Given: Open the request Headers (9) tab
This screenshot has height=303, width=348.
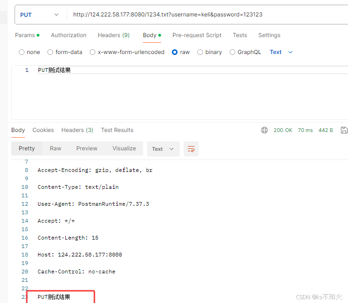Looking at the screenshot, I should point(114,35).
